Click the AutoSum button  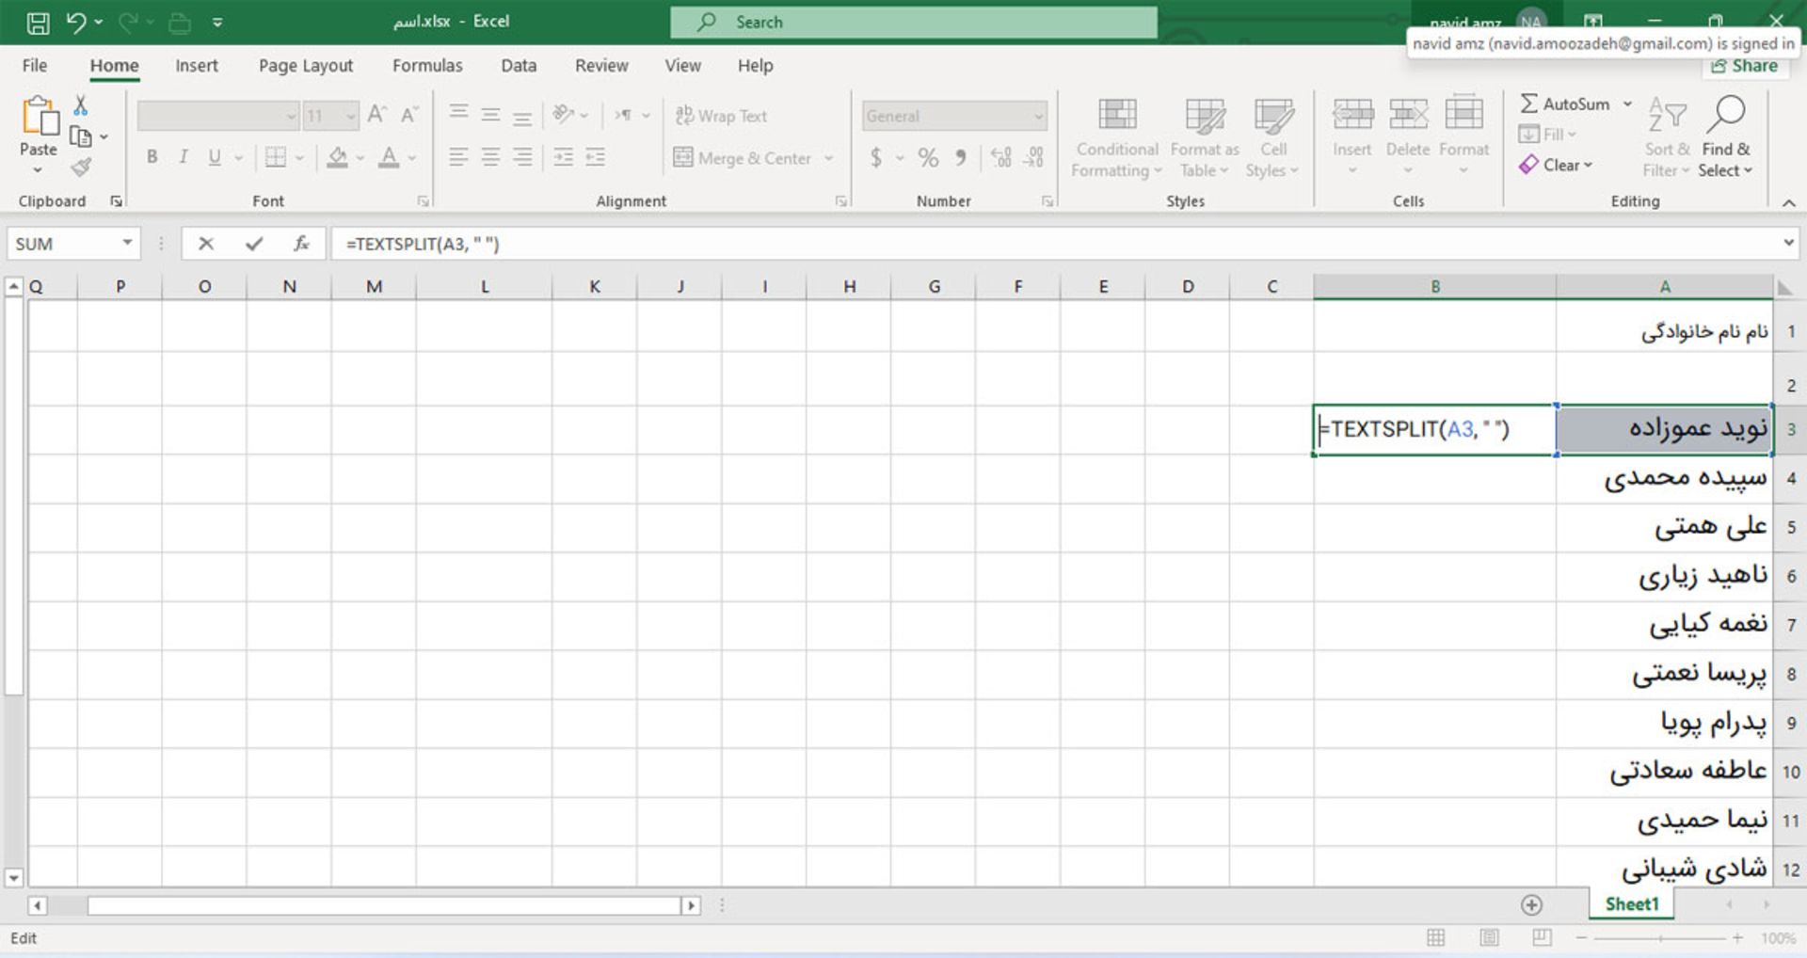click(x=1565, y=104)
